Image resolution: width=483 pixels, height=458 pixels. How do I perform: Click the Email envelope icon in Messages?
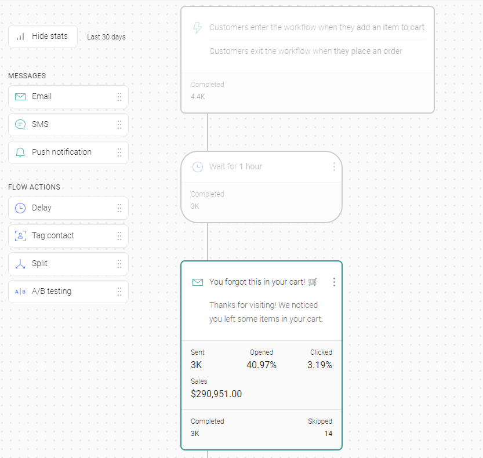point(20,97)
